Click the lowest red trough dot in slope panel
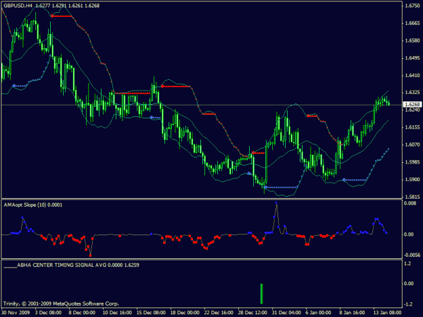423x317 pixels. pos(91,255)
